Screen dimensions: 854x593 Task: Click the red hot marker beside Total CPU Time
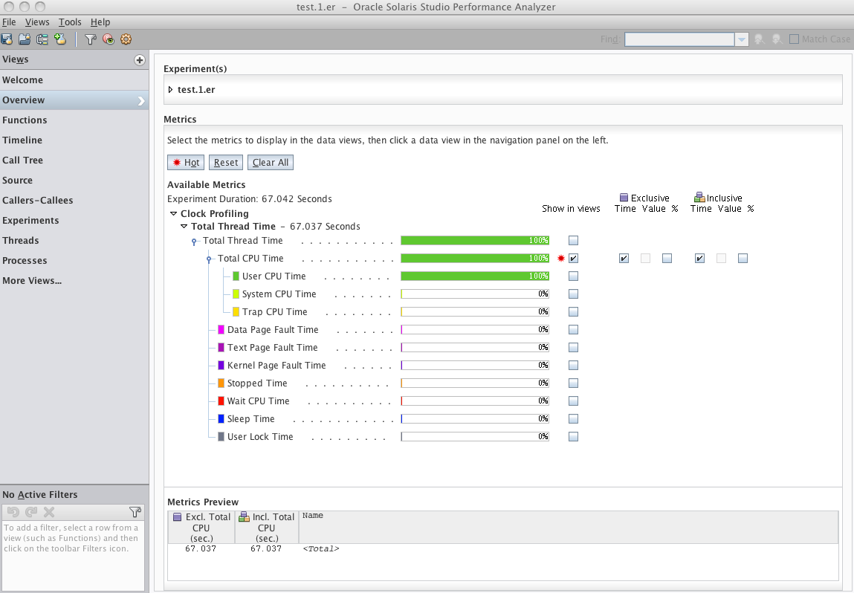tap(561, 258)
